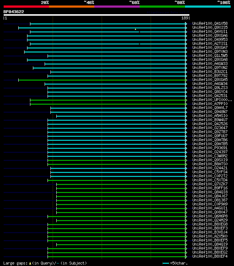Select UniRef100_O49953 label
The image size is (234, 266).
[x=210, y=39]
